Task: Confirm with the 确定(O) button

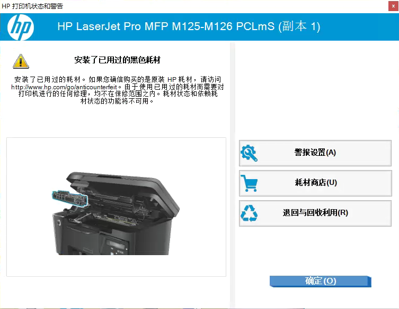Action: click(x=321, y=281)
